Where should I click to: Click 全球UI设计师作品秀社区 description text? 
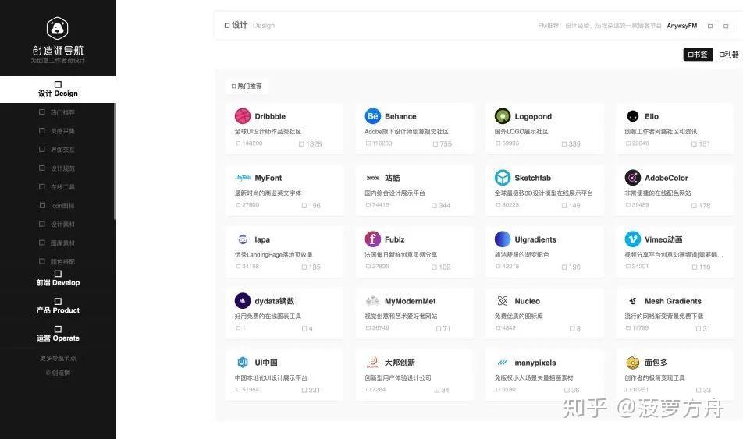point(268,131)
